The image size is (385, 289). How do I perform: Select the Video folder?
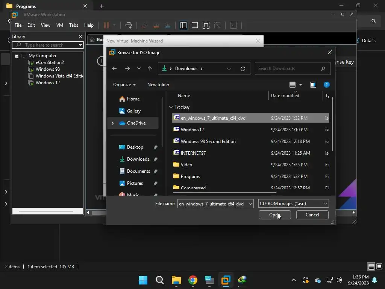coord(250,165)
